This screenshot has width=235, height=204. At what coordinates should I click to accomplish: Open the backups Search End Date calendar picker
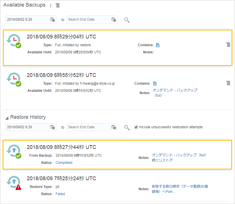113,20
